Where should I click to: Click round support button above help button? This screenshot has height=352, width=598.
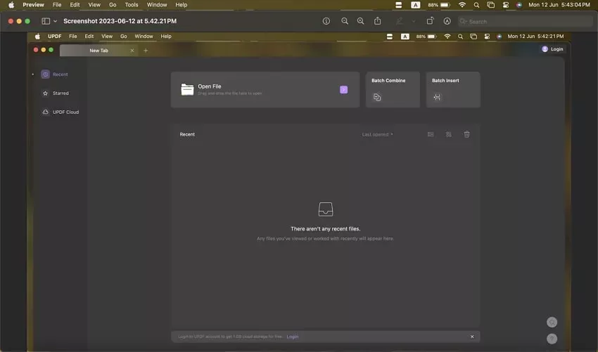click(552, 322)
